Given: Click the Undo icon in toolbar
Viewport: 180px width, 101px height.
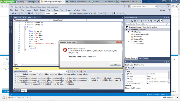Looking at the screenshot, I should pyautogui.click(x=36, y=13).
